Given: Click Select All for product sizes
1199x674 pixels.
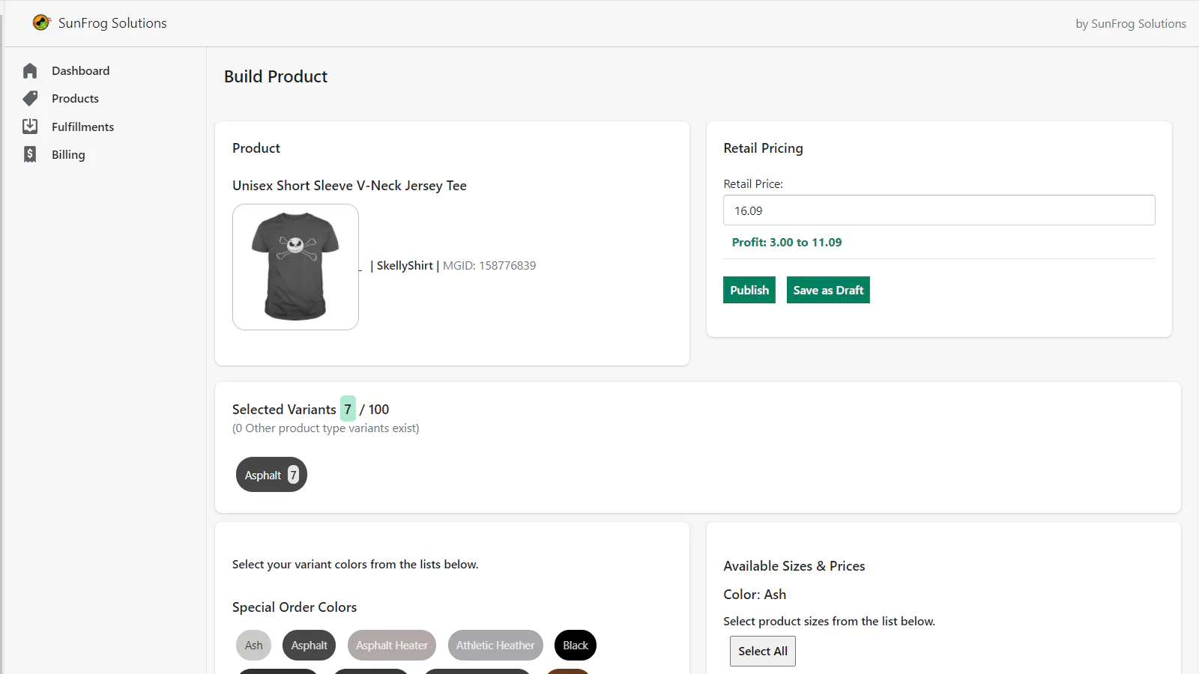Looking at the screenshot, I should tap(762, 651).
